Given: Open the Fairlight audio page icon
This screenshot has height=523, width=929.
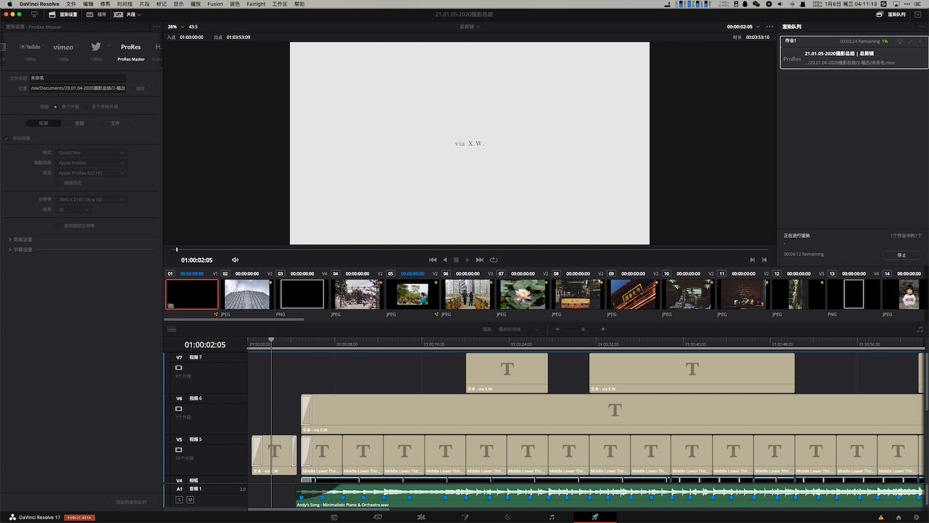Looking at the screenshot, I should [x=551, y=516].
